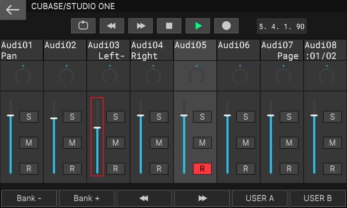Click the Audi03 pan knob
This screenshot has width=347, height=208.
coord(110,75)
